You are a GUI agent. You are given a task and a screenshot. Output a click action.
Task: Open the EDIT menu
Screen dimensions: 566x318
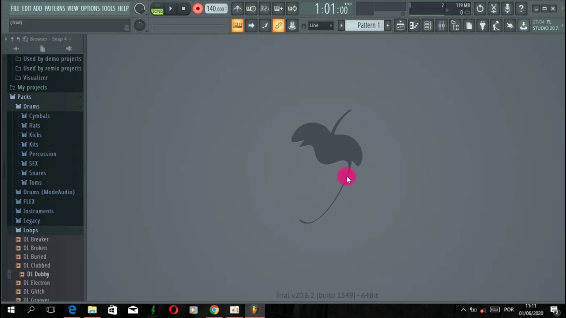pyautogui.click(x=27, y=8)
